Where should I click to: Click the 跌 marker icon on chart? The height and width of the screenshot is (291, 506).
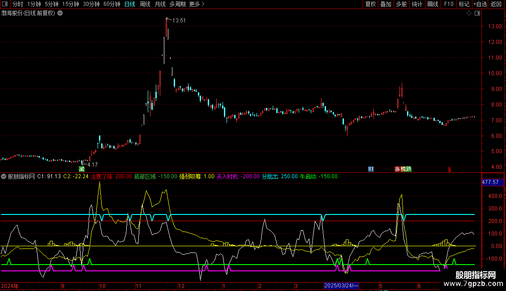[x=408, y=169]
